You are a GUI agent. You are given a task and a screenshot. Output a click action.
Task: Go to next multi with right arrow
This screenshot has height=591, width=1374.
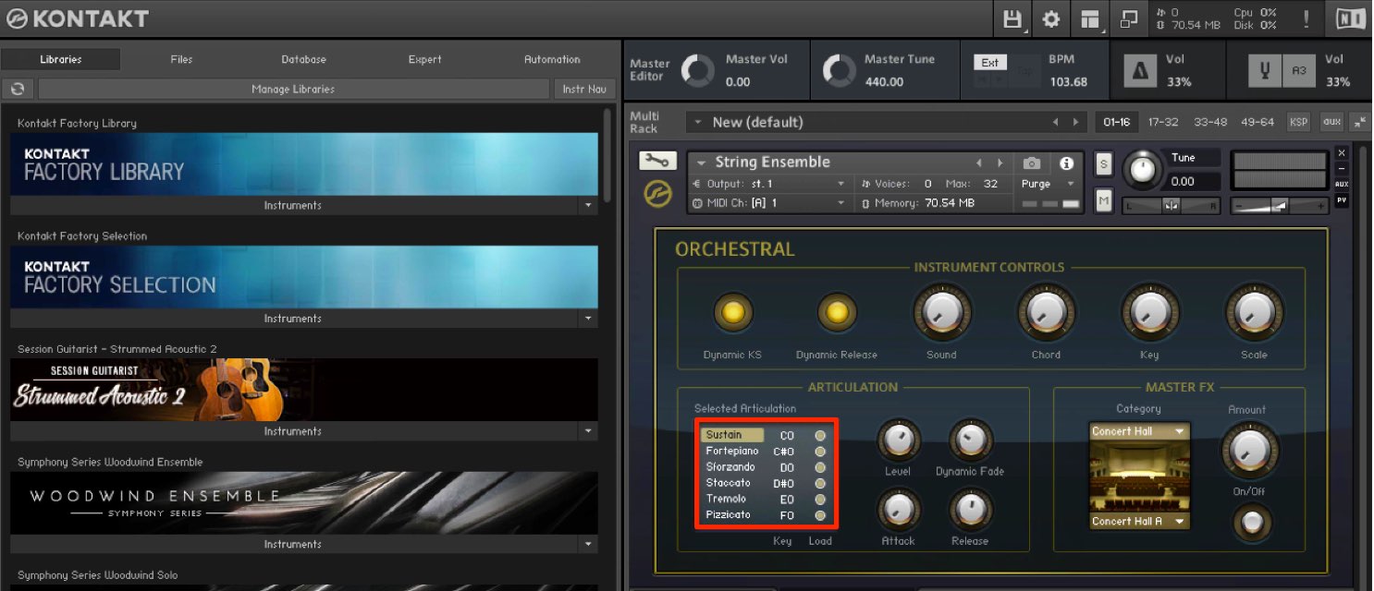click(x=1074, y=122)
